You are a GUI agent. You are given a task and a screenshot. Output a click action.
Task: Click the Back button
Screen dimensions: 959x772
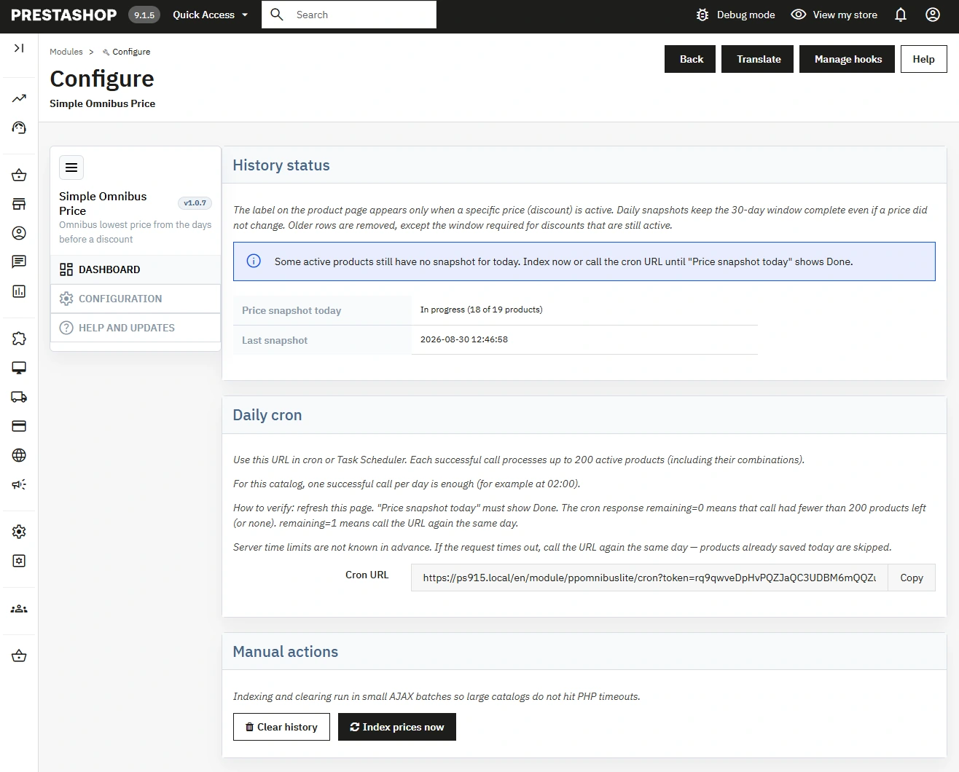click(x=690, y=59)
